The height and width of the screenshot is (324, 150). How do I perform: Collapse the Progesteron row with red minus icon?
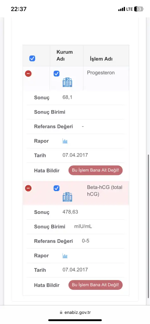point(28,73)
